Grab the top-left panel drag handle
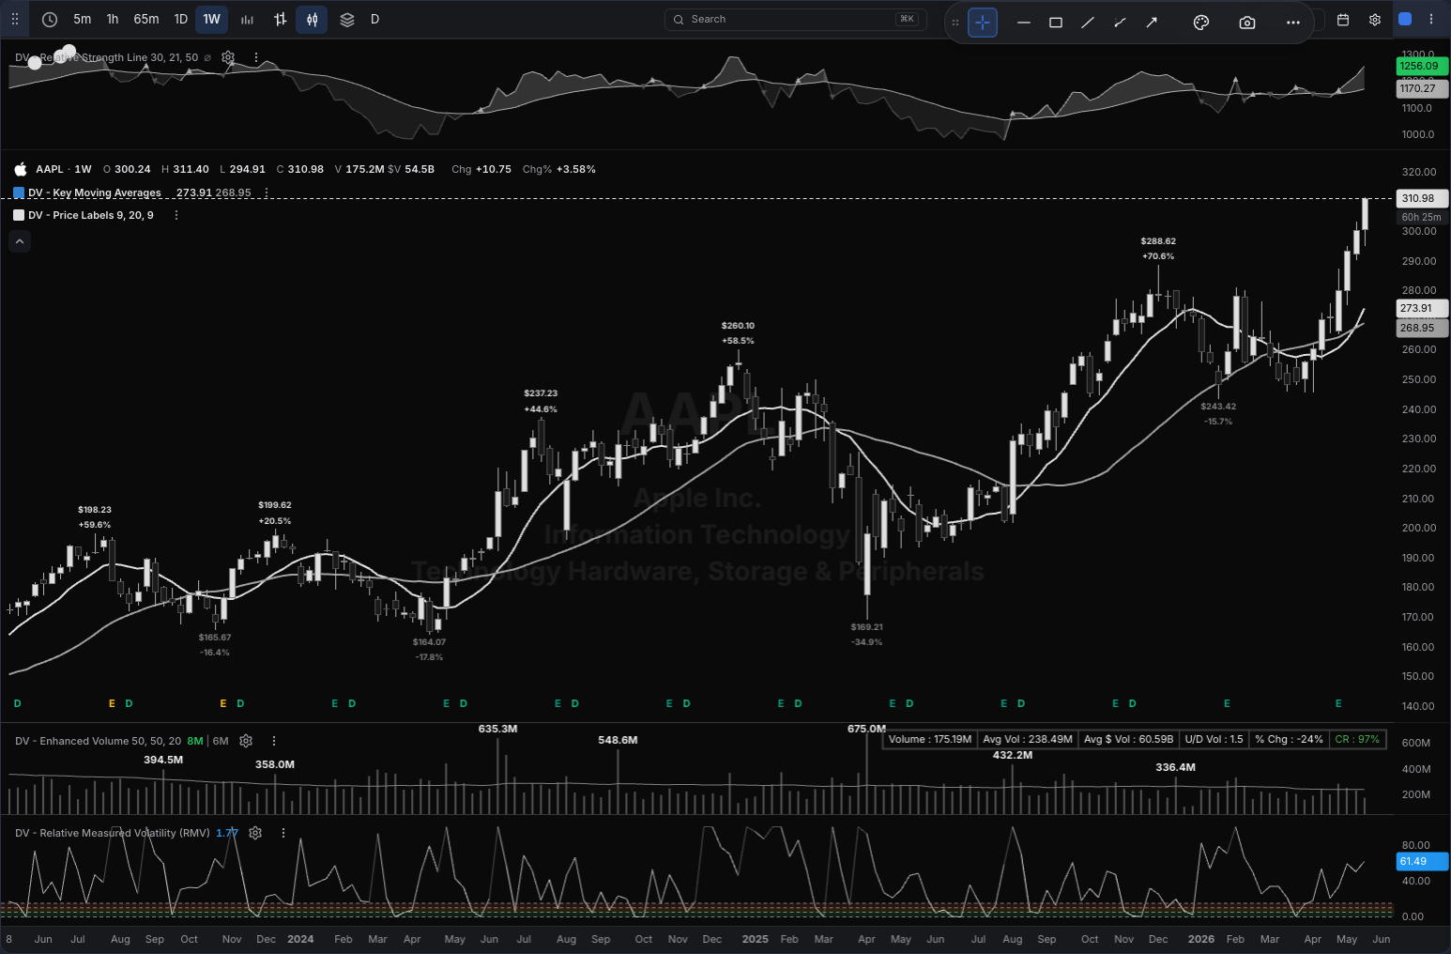The width and height of the screenshot is (1451, 954). point(15,19)
